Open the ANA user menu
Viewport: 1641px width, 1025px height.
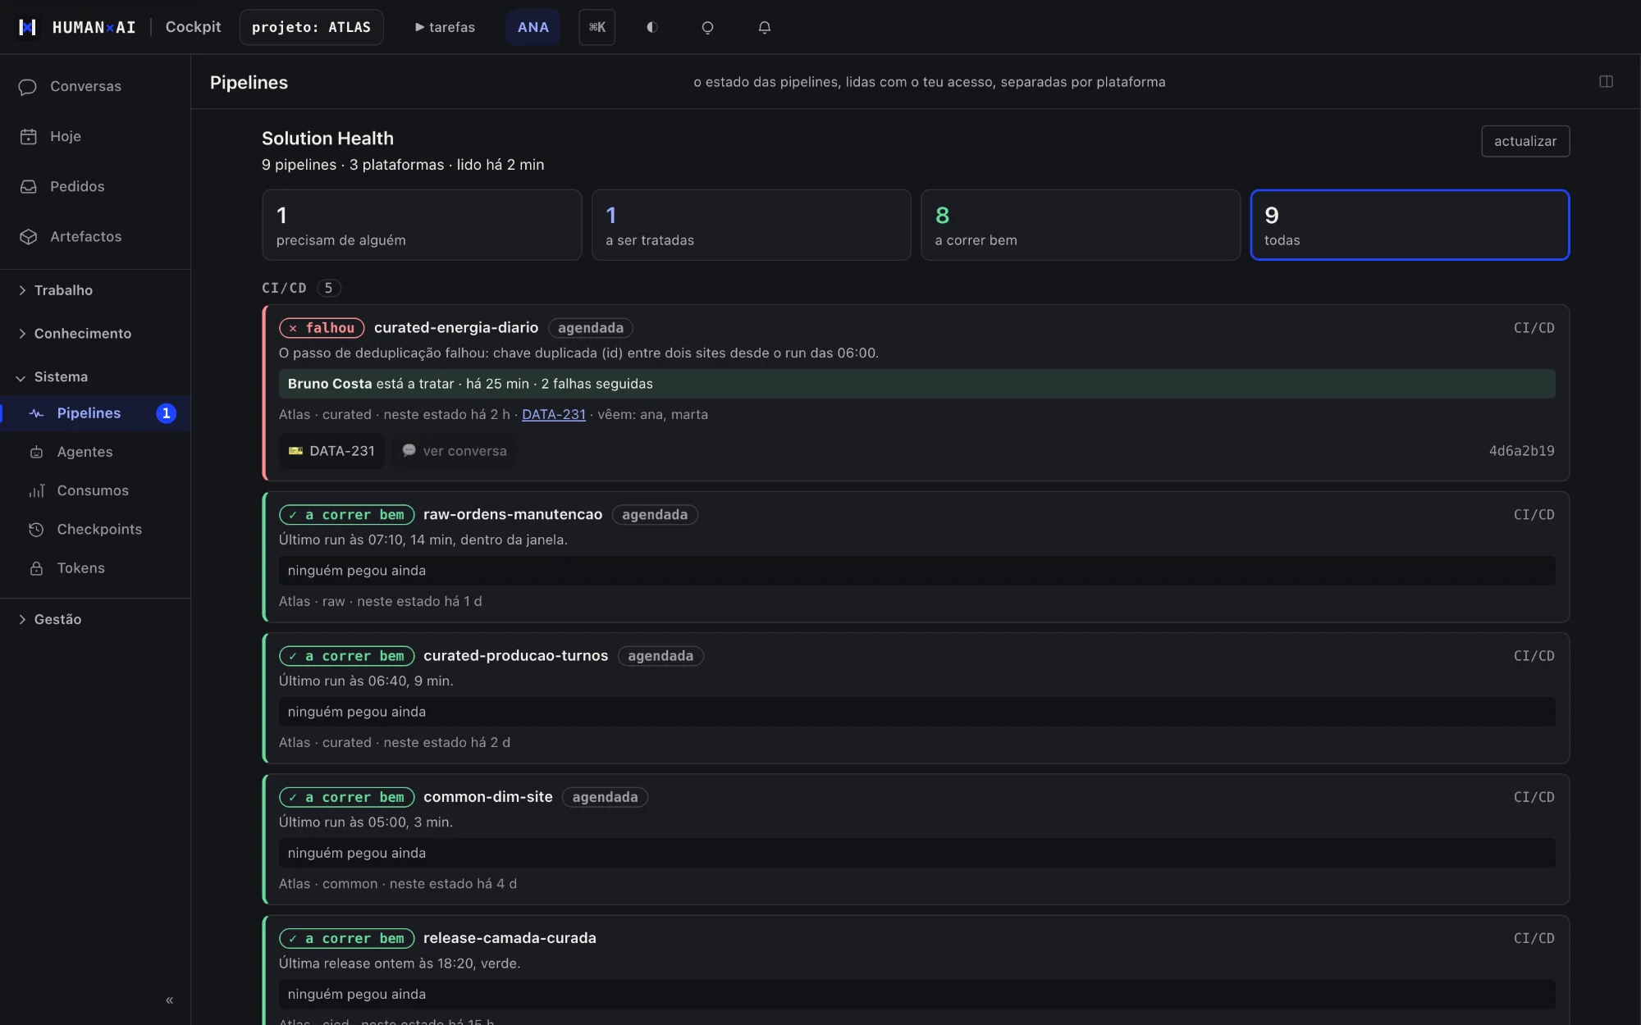[533, 27]
